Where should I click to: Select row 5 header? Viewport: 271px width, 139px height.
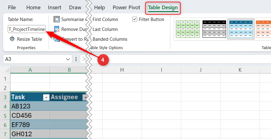pyautogui.click(x=5, y=116)
